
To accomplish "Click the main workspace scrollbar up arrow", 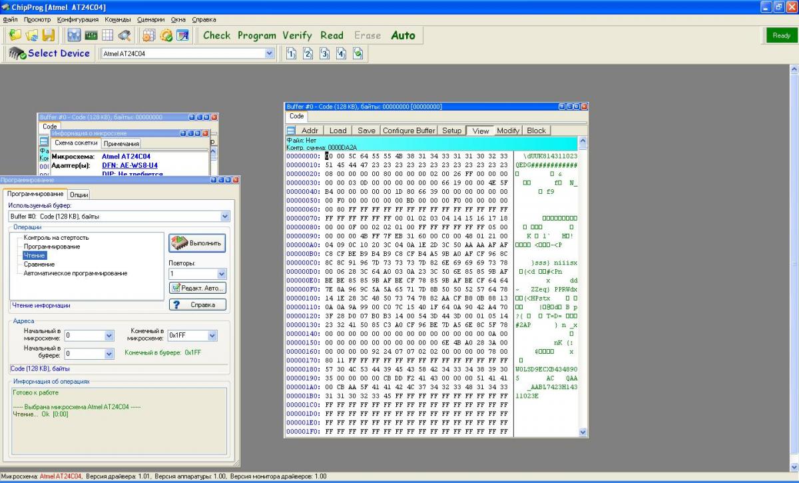I will (794, 69).
